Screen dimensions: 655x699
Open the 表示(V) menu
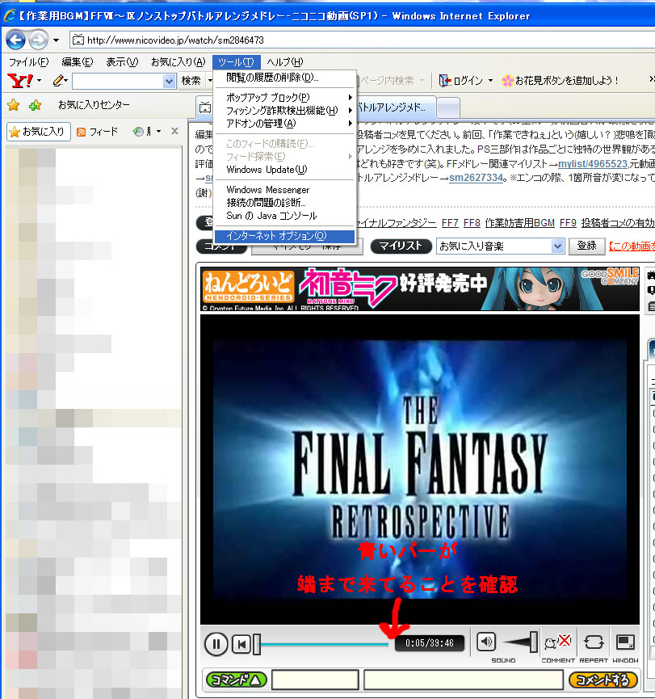tap(122, 62)
